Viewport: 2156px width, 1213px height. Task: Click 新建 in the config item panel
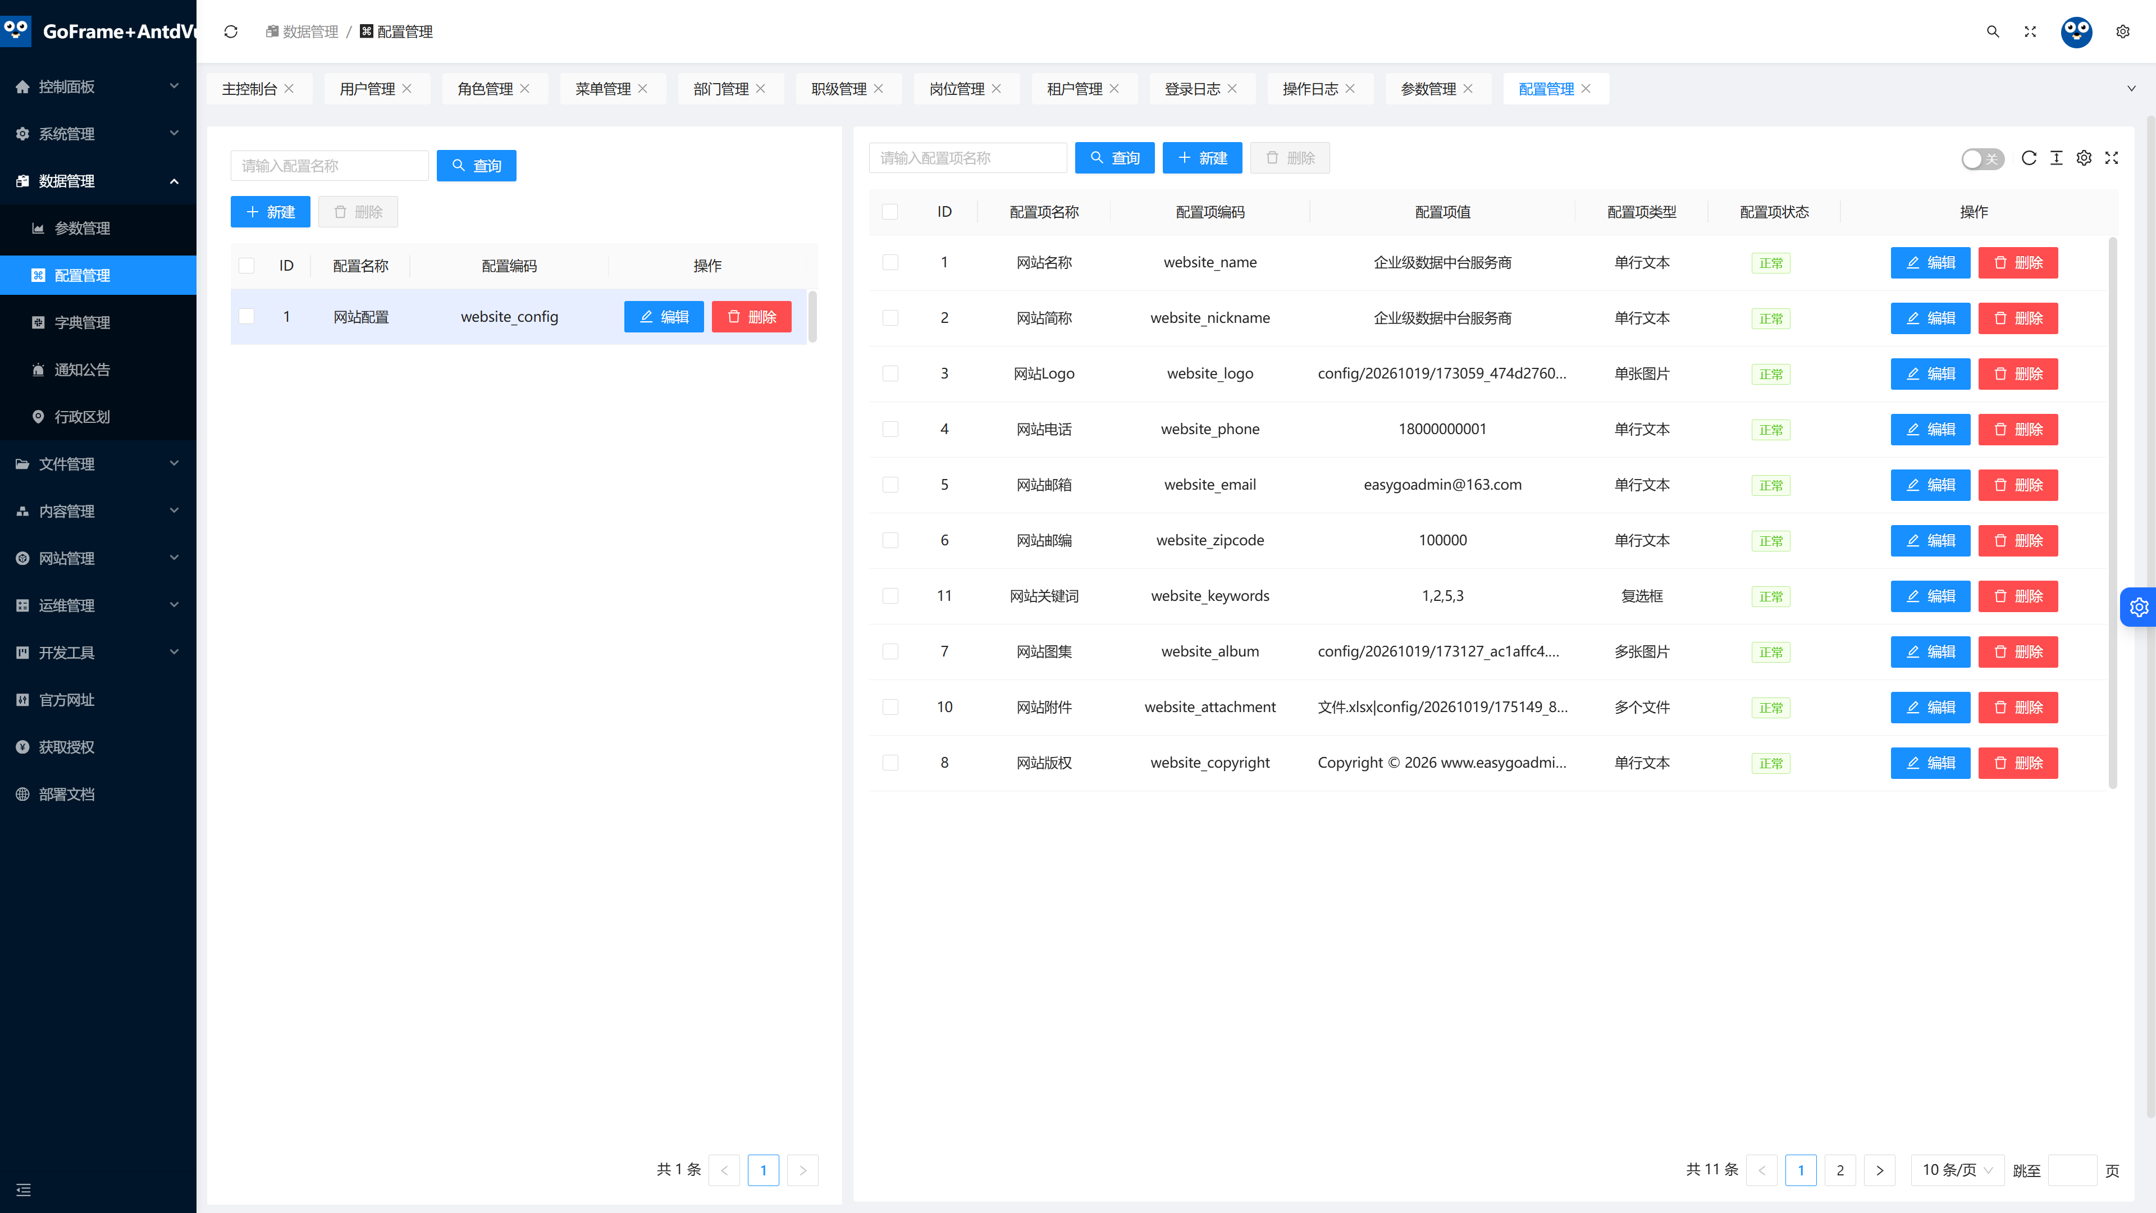click(x=1202, y=158)
